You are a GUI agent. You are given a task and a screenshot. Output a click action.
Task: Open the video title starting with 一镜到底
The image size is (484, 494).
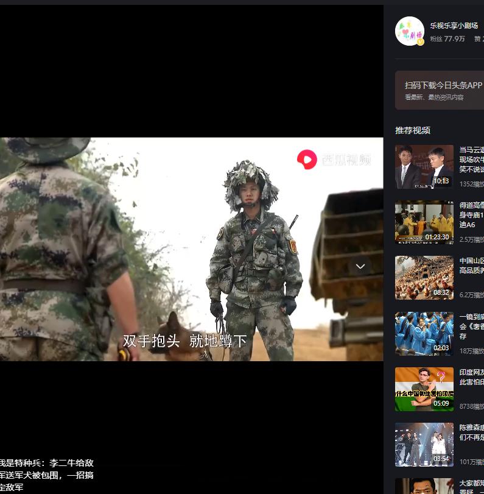pyautogui.click(x=471, y=326)
